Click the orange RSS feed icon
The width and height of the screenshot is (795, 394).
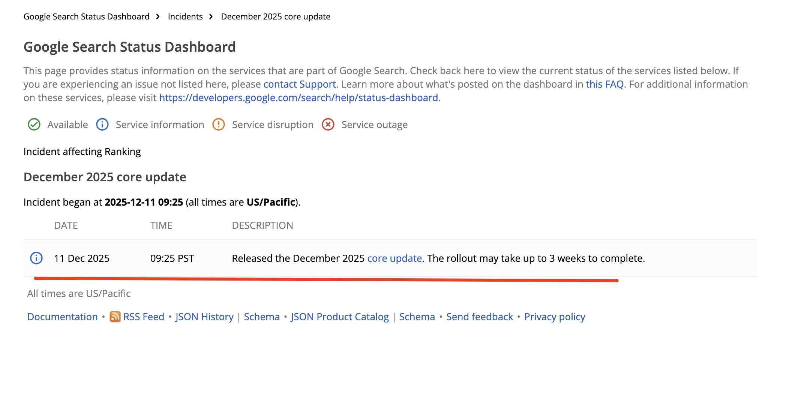click(115, 317)
